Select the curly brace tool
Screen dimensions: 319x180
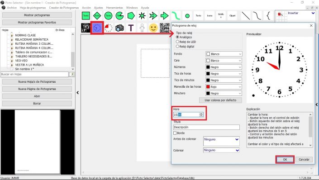point(268,16)
